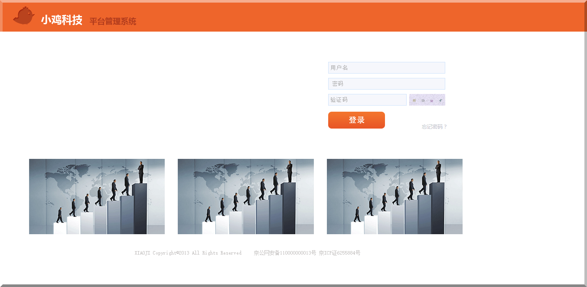Click the top man in left banner

pyautogui.click(x=141, y=172)
